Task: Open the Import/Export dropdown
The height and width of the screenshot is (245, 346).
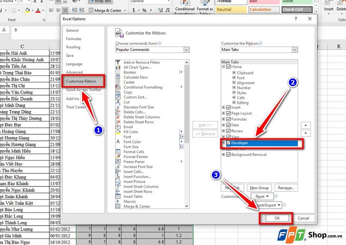Action: pyautogui.click(x=268, y=205)
